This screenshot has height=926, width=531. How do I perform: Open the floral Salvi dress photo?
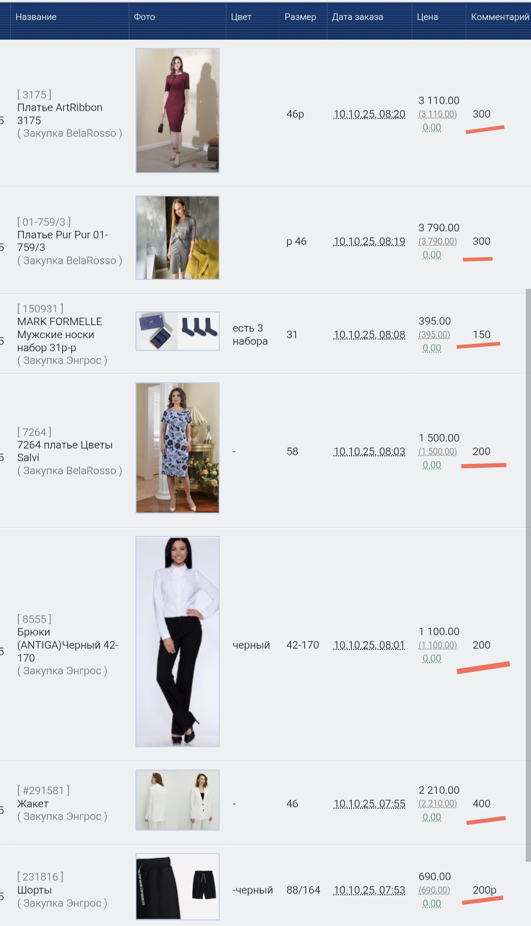tap(177, 448)
